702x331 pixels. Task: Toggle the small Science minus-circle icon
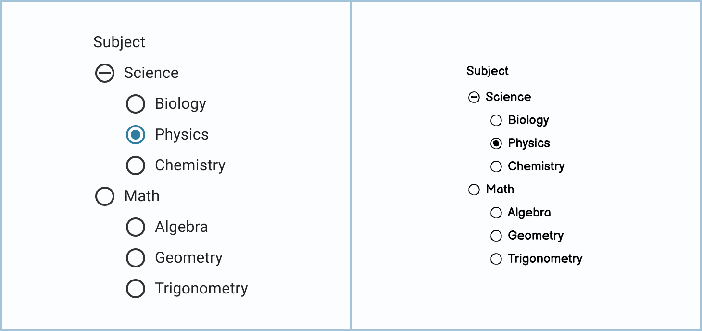point(474,98)
